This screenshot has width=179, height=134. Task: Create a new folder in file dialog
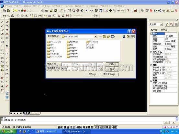pos(108,36)
